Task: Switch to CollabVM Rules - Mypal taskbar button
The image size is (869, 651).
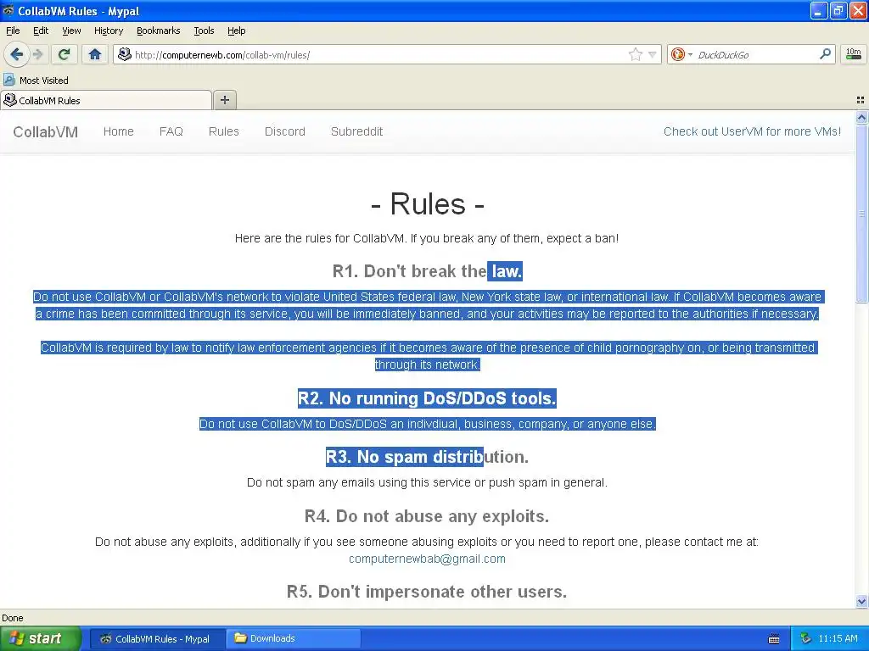Action: [x=156, y=639]
